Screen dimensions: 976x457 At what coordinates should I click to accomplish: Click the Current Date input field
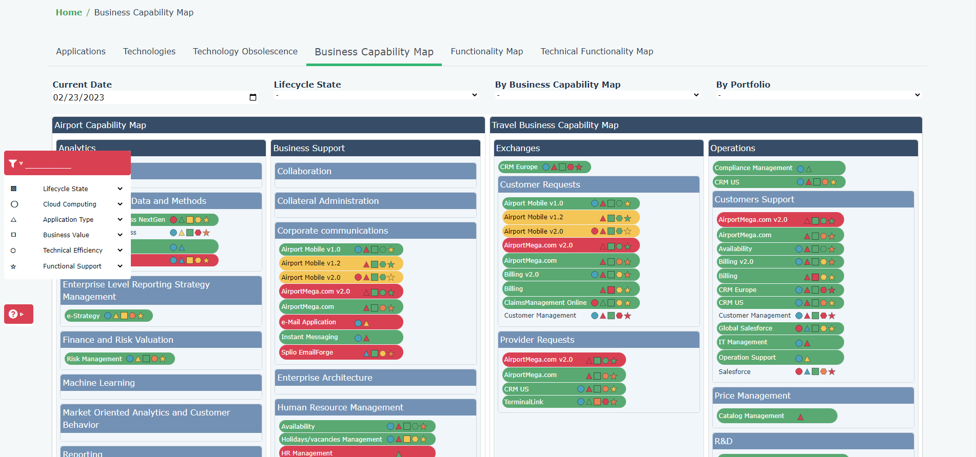(x=149, y=97)
